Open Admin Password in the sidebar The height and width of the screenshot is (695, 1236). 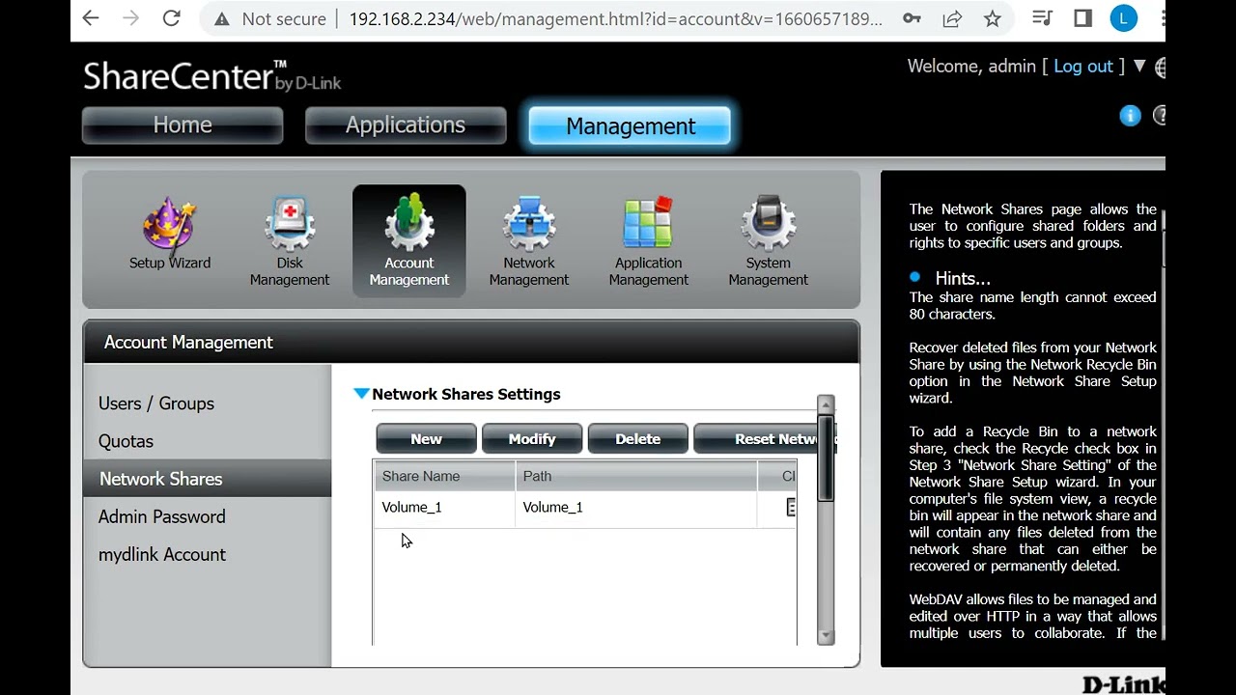pos(162,516)
